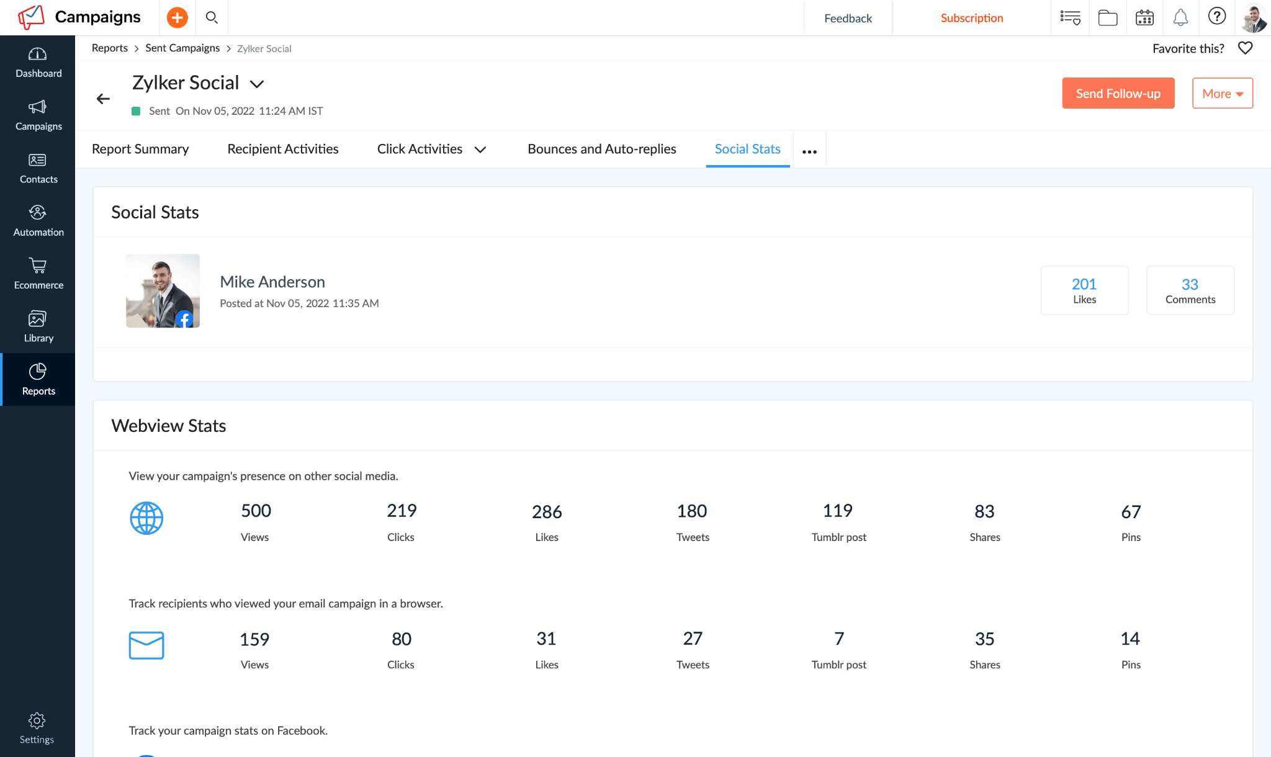Open Ecommerce in the sidebar
Screen dimensions: 1271x757
click(x=38, y=274)
